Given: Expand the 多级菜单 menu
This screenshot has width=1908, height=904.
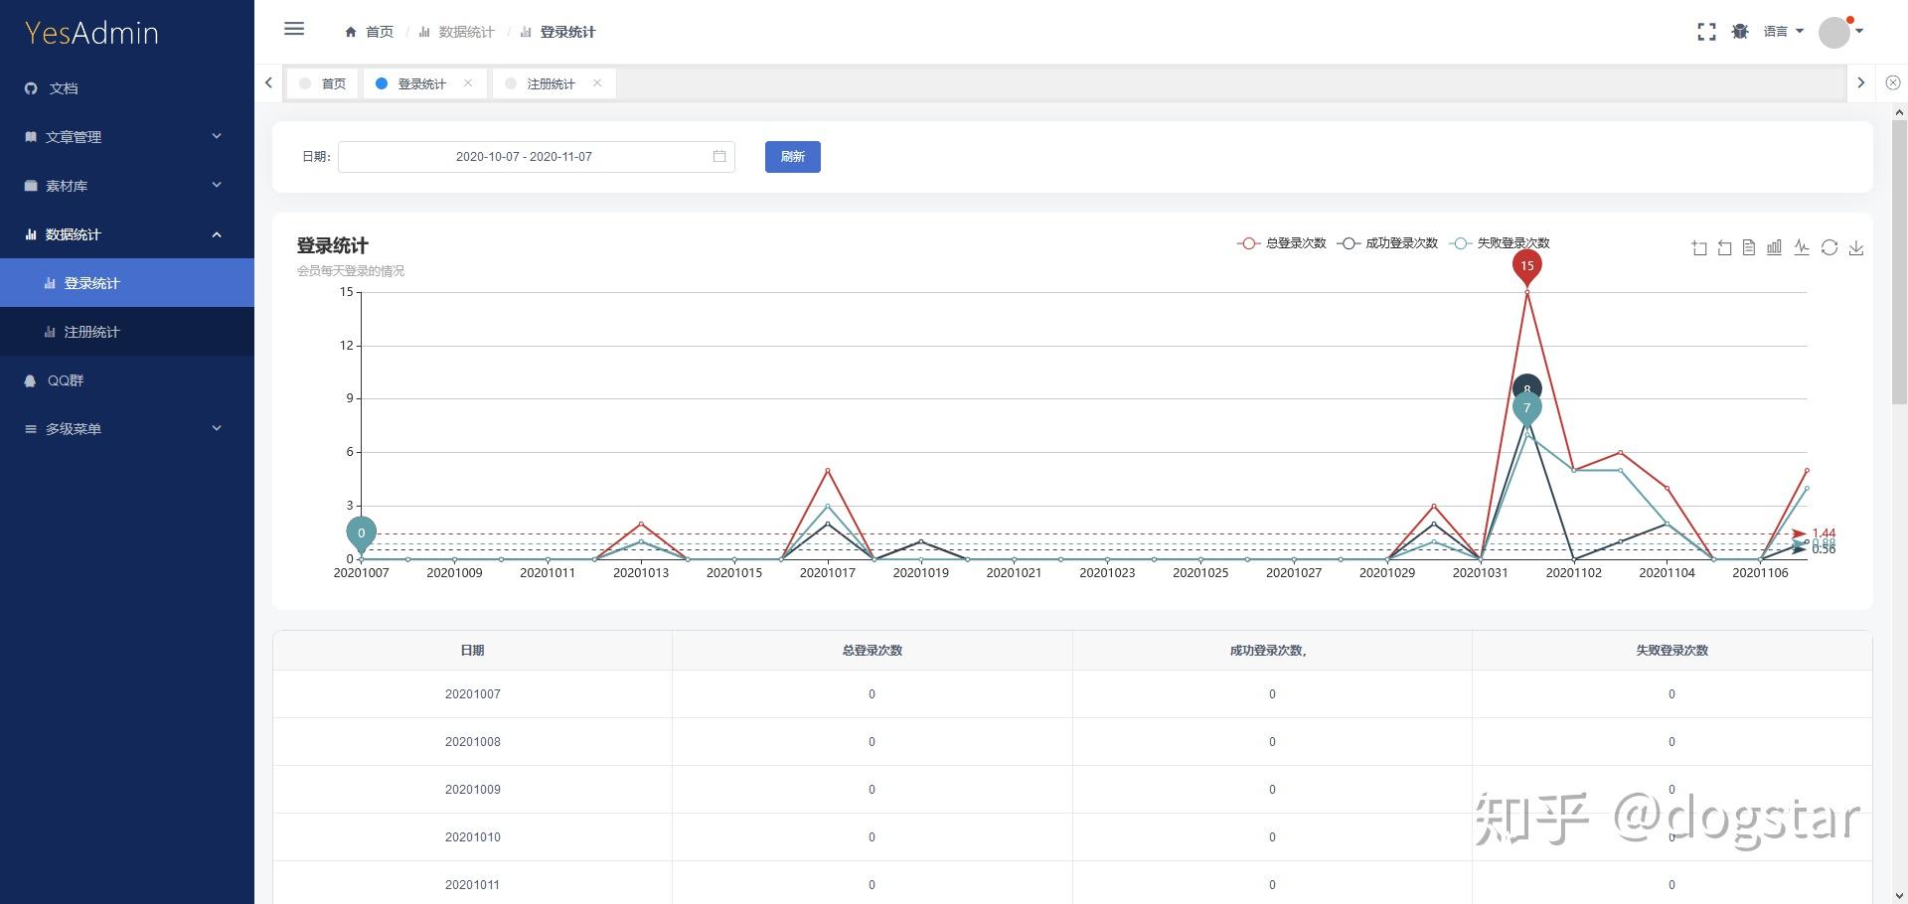Looking at the screenshot, I should click(127, 429).
